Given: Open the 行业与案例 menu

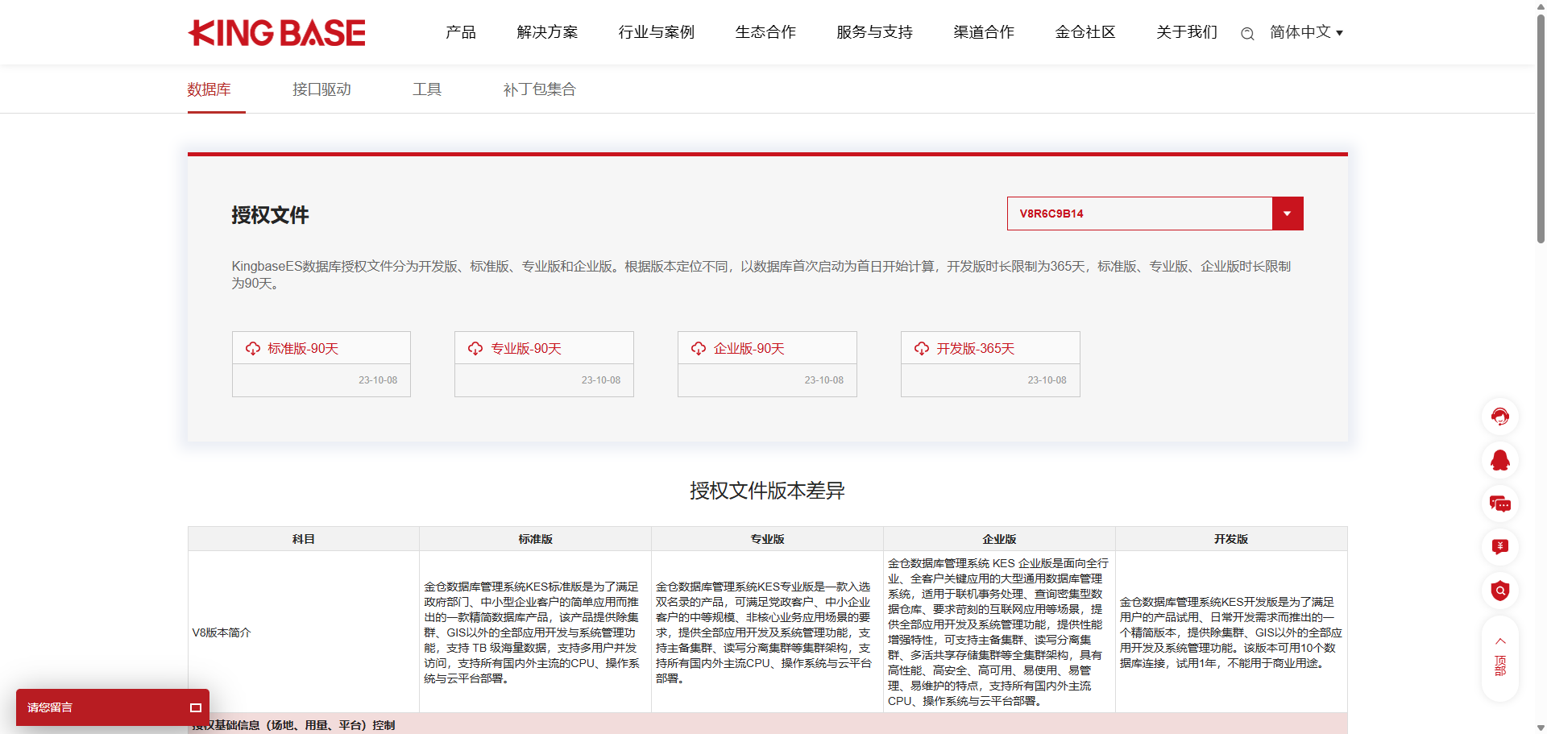Looking at the screenshot, I should point(656,32).
